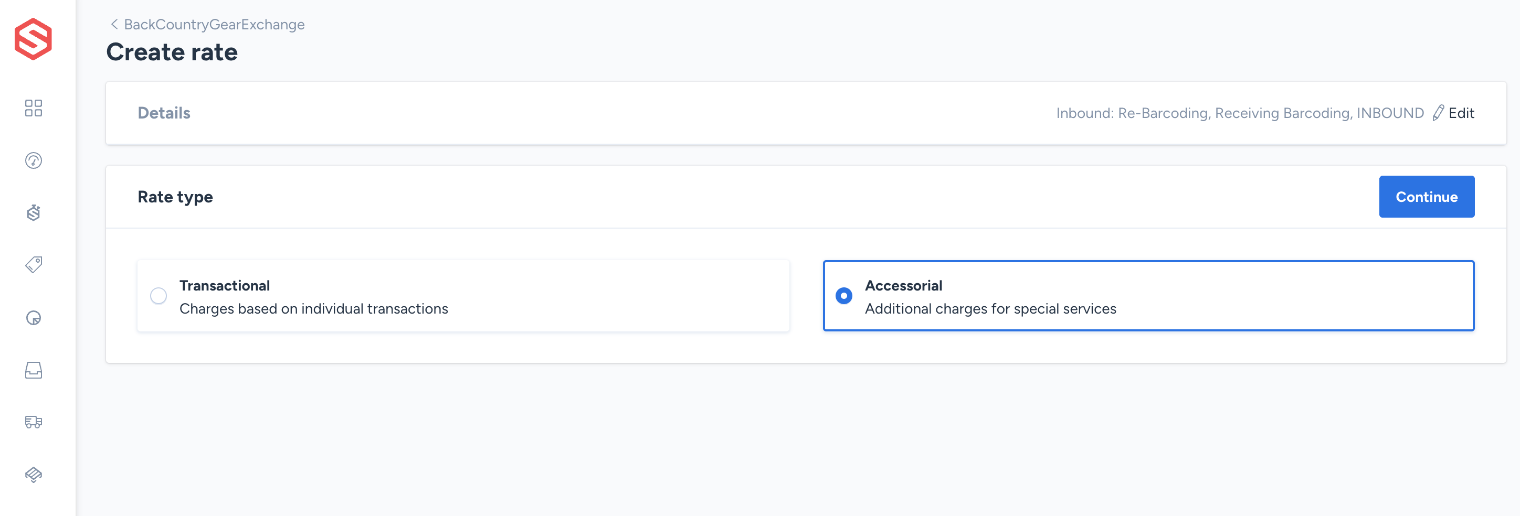
Task: Click the Rate type section heading
Action: (175, 196)
